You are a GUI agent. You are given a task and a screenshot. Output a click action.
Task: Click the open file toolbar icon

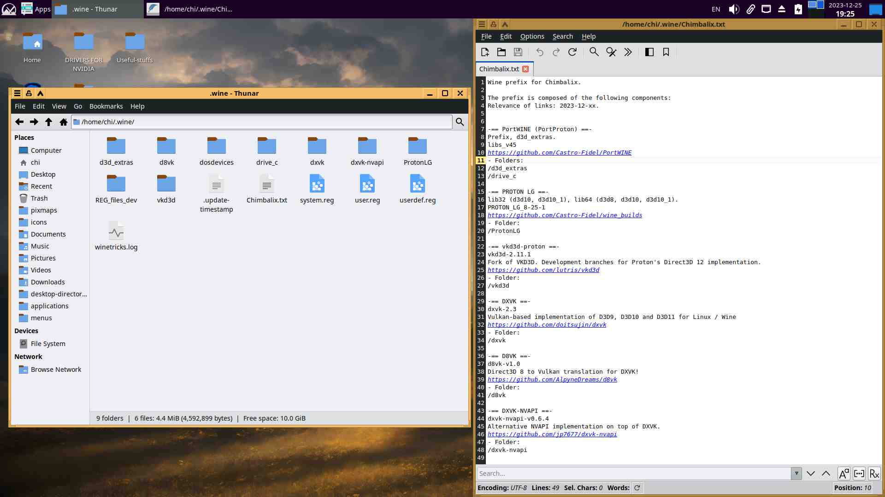click(x=501, y=52)
